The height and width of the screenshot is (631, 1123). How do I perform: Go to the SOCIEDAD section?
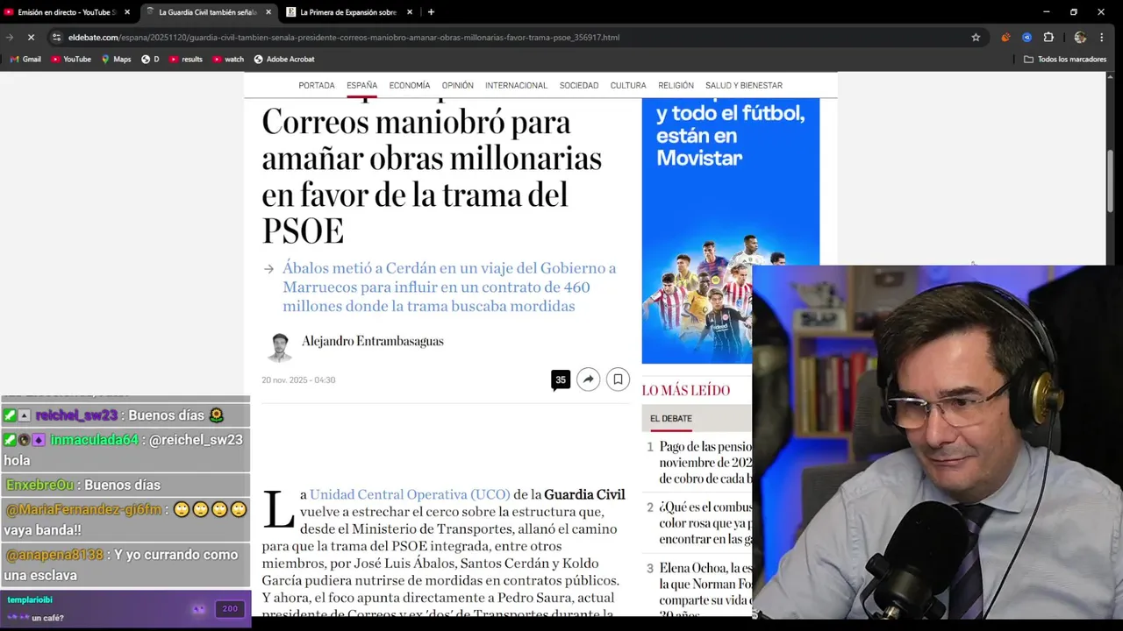coord(579,86)
